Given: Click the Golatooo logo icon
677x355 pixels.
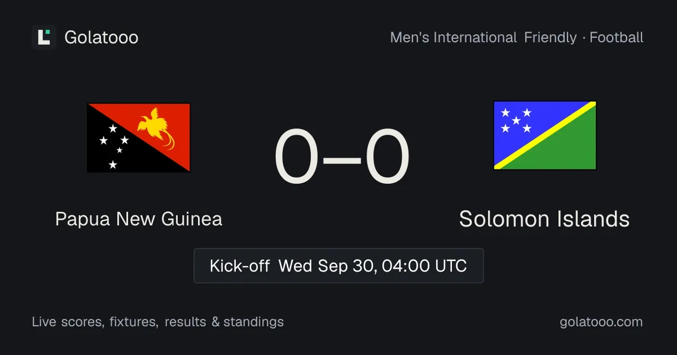Looking at the screenshot, I should click(x=44, y=37).
